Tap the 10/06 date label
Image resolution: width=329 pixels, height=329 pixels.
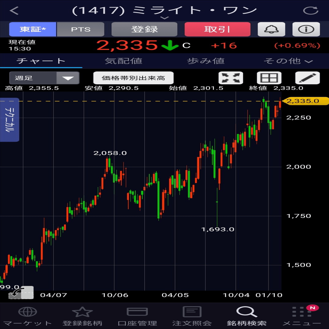click(x=115, y=295)
